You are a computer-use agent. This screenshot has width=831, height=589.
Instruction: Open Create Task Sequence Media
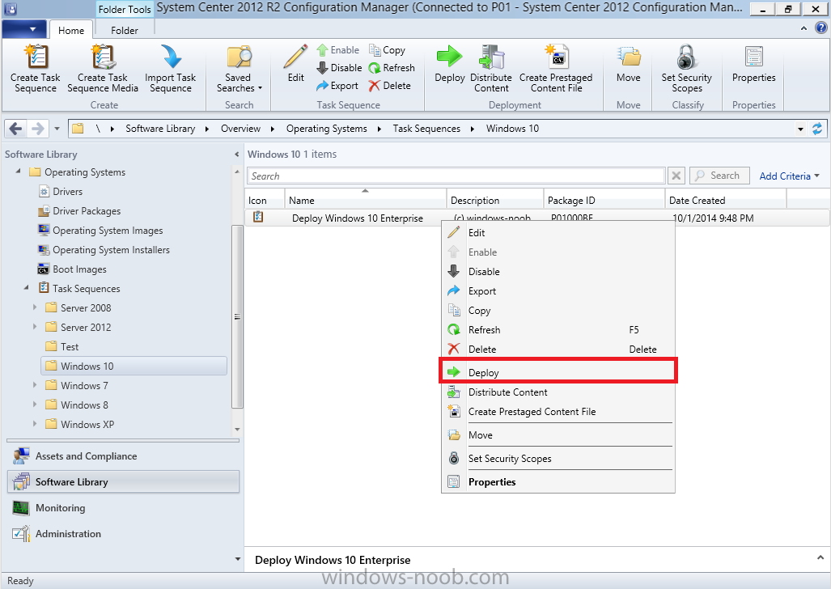103,69
